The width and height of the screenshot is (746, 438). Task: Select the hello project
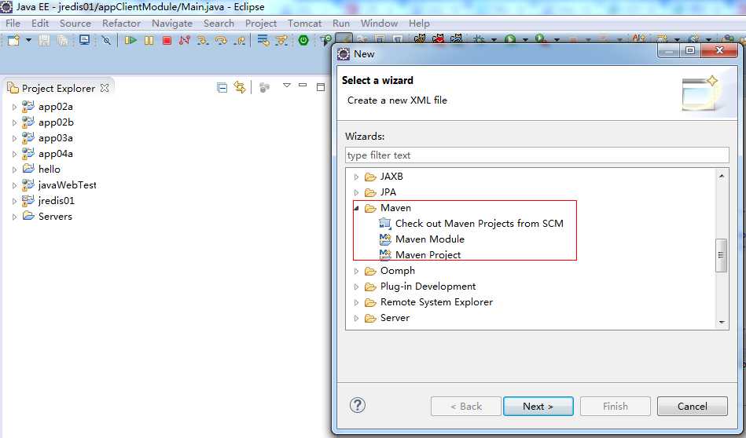(x=49, y=169)
